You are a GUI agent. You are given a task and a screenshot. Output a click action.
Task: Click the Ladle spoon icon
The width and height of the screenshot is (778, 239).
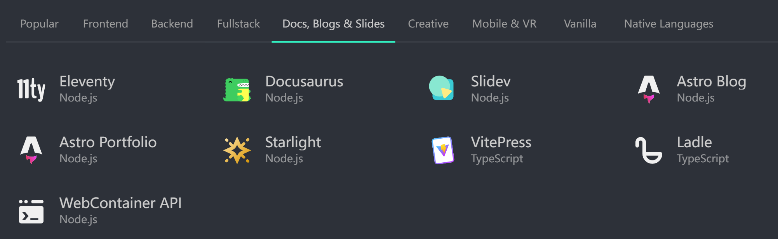(x=649, y=150)
